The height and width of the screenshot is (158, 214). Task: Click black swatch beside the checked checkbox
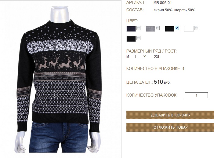169,29
